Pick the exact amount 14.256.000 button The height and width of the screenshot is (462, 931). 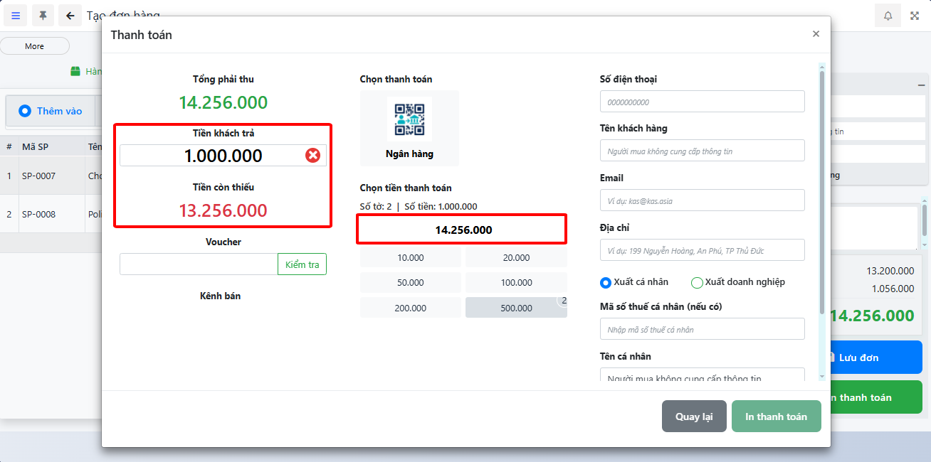click(x=463, y=230)
